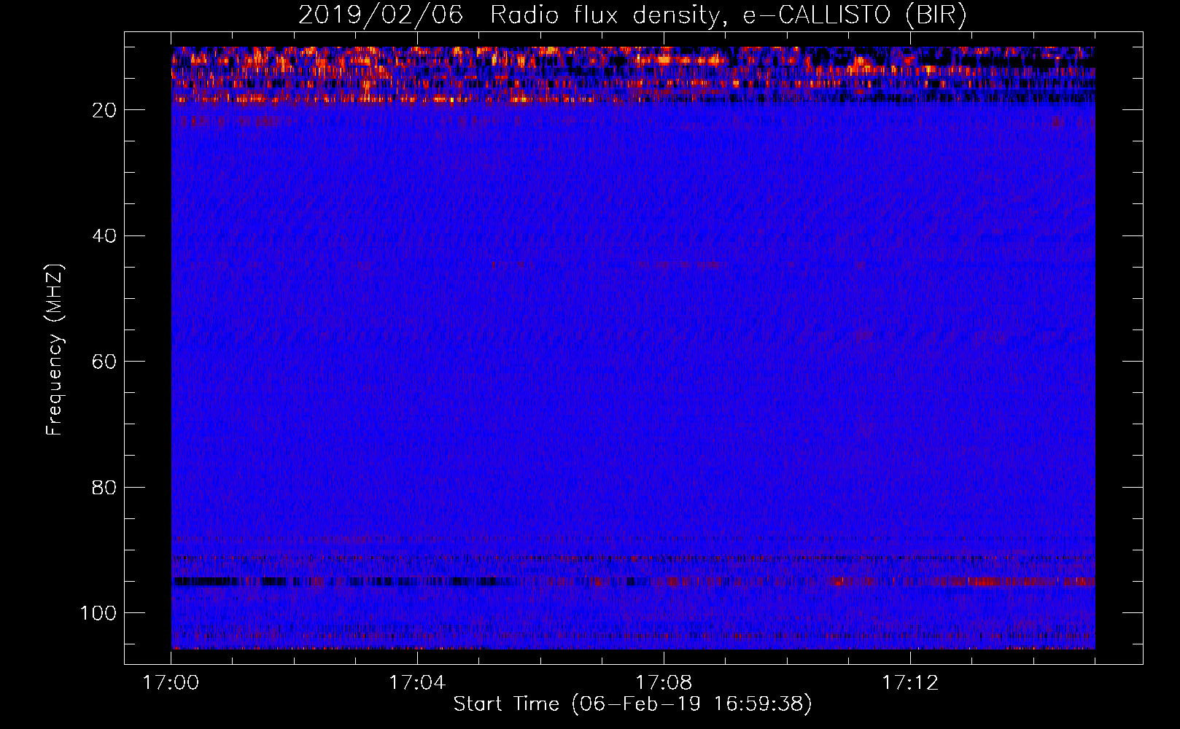Click the '17:08' time tick label

tap(664, 683)
